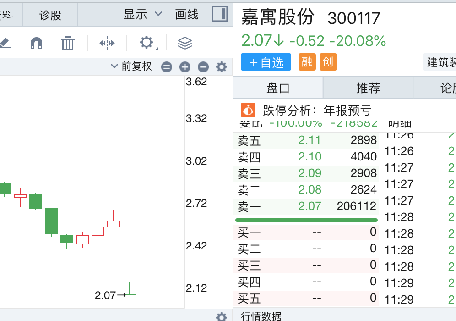The image size is (456, 321).
Task: Click the 2.12 price axis label
Action: pos(196,288)
